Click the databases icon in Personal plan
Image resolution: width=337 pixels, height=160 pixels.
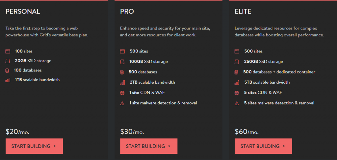coord(8,70)
